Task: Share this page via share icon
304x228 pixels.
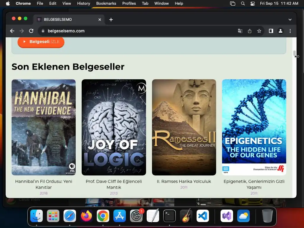Action: click(249, 31)
